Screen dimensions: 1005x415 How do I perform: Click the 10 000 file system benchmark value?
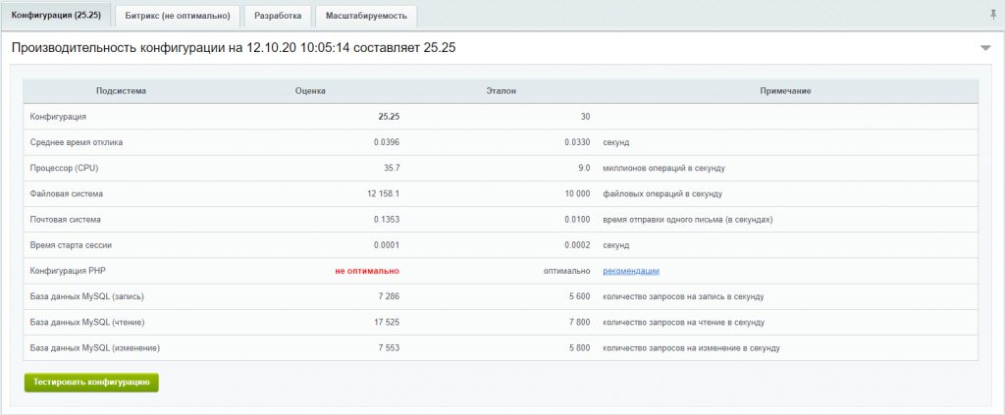pyautogui.click(x=577, y=193)
